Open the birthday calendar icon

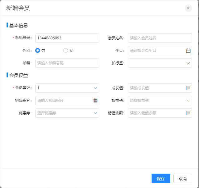(188, 51)
